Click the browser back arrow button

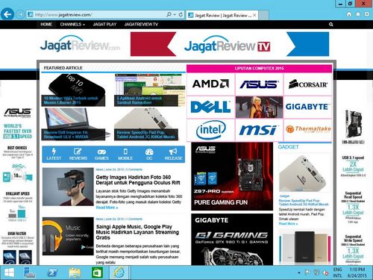pyautogui.click(x=7, y=14)
